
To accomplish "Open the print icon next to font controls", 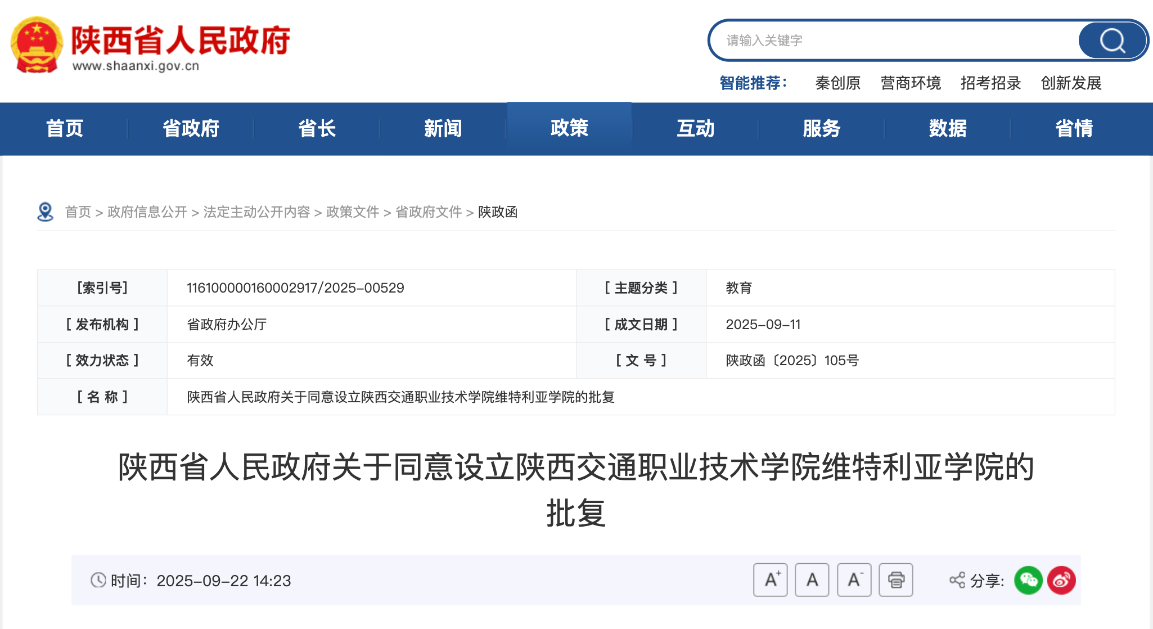I will pyautogui.click(x=895, y=580).
